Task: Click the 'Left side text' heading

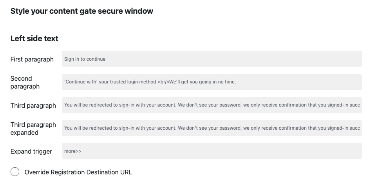Action: (x=34, y=38)
